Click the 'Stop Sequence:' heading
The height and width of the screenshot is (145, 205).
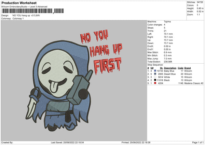pyautogui.click(x=155, y=65)
